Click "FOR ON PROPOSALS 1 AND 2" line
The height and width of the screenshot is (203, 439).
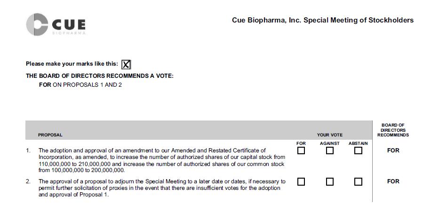pos(80,85)
